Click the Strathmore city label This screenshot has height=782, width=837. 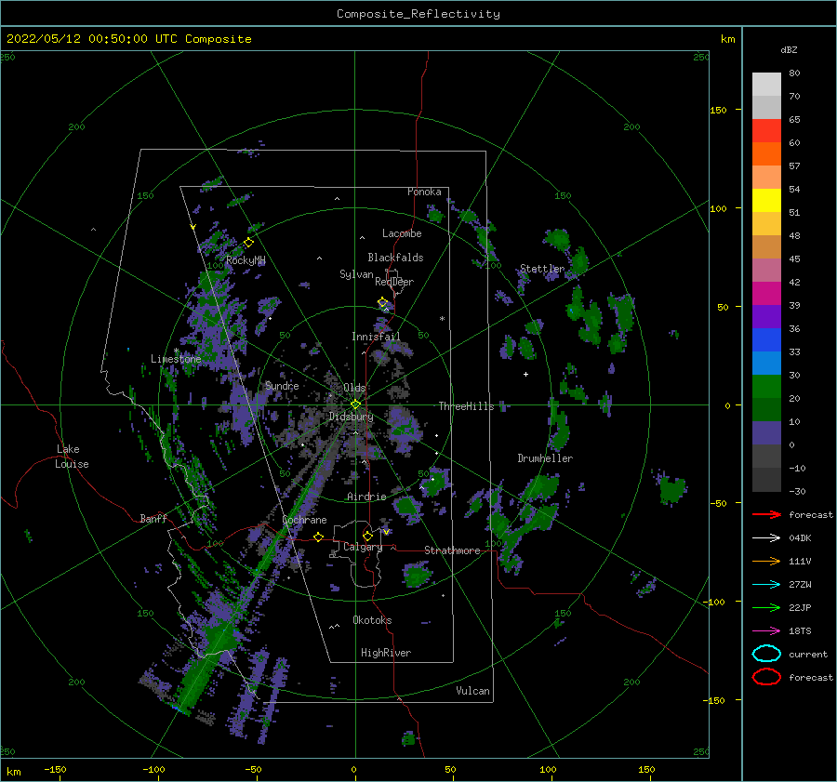pos(452,550)
